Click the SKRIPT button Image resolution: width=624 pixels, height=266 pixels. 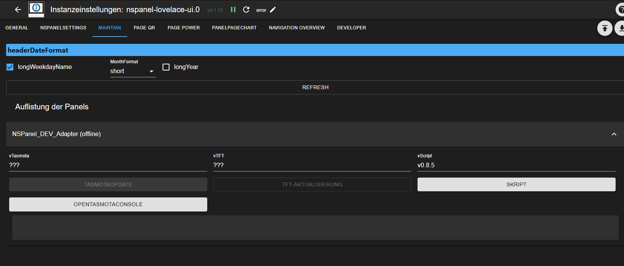tap(516, 184)
